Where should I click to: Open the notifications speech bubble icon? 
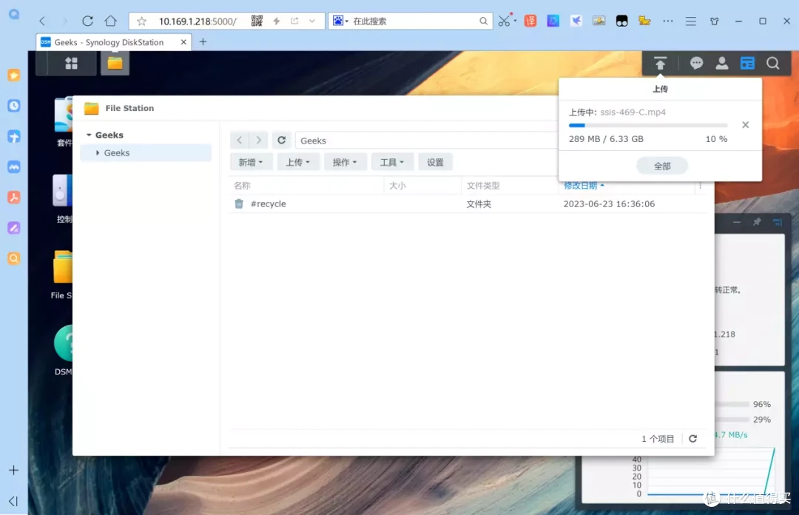pyautogui.click(x=696, y=63)
